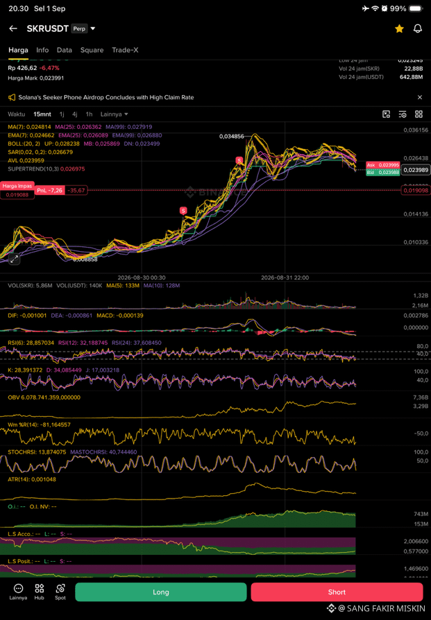Open chart indicator settings icon
Viewport: 431px width, 620px height.
403,114
